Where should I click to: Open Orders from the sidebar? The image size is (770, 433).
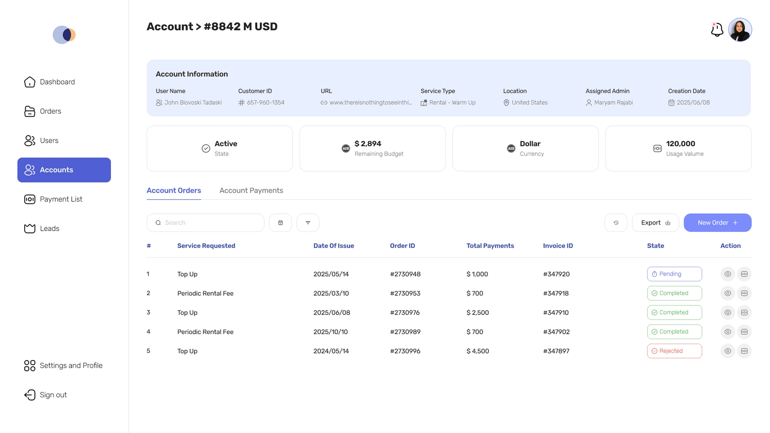(x=43, y=111)
